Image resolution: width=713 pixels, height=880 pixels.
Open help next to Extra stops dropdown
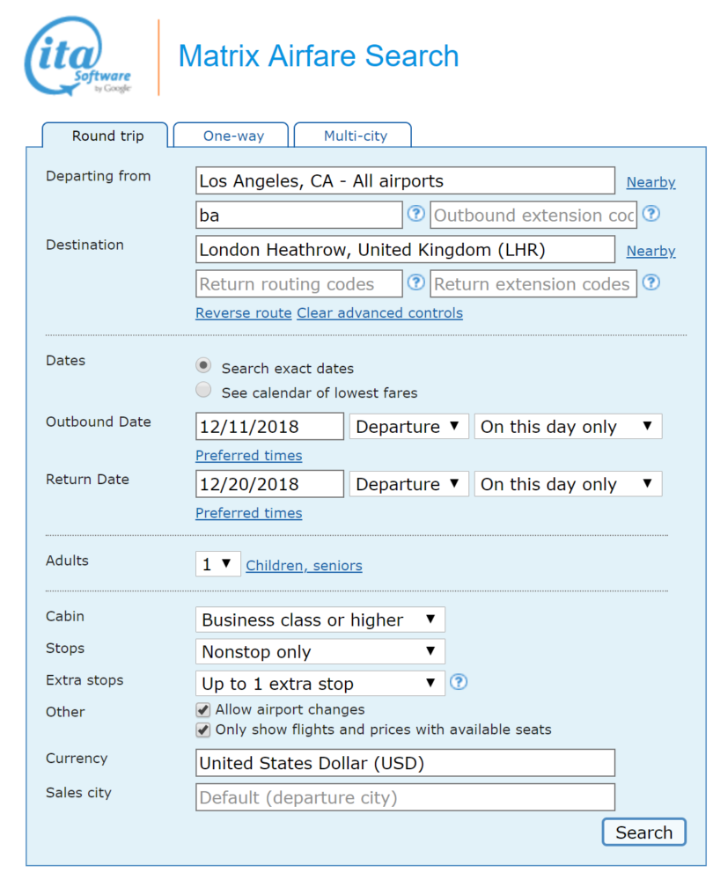point(459,681)
